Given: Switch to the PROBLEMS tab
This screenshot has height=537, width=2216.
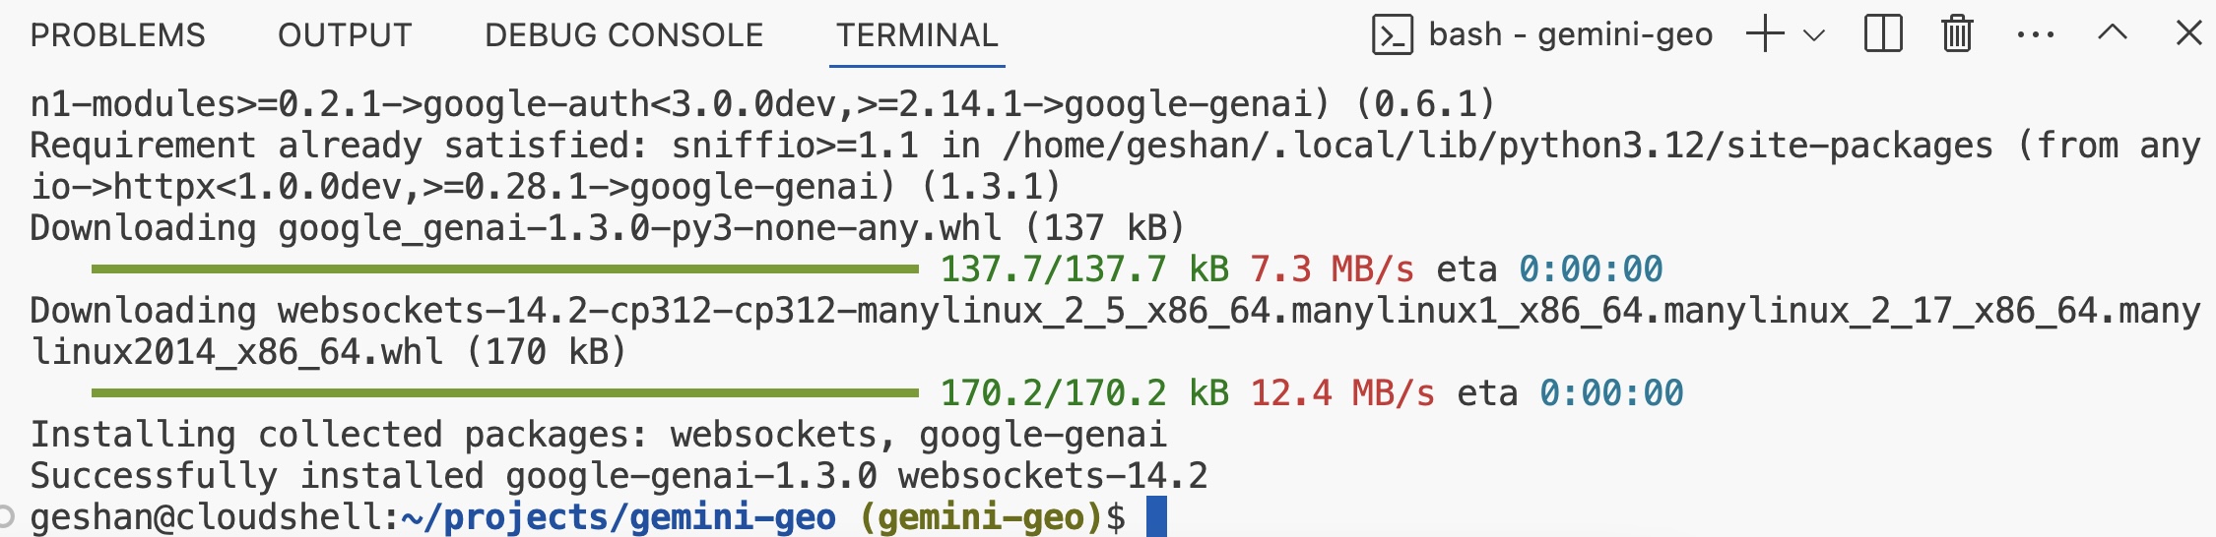Looking at the screenshot, I should point(117,35).
